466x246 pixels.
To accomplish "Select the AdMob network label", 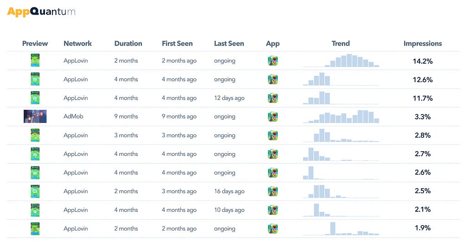I will tap(73, 117).
